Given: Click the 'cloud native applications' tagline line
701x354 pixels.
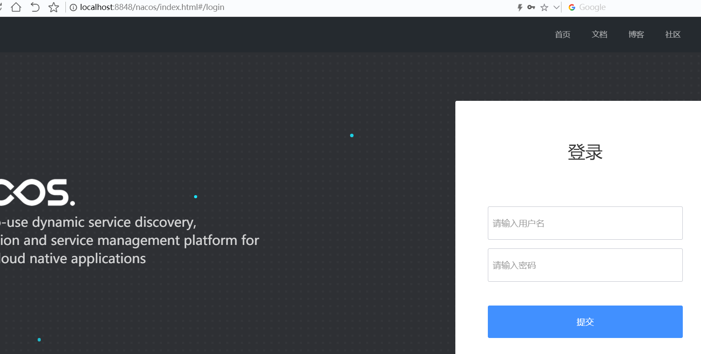Looking at the screenshot, I should (73, 259).
